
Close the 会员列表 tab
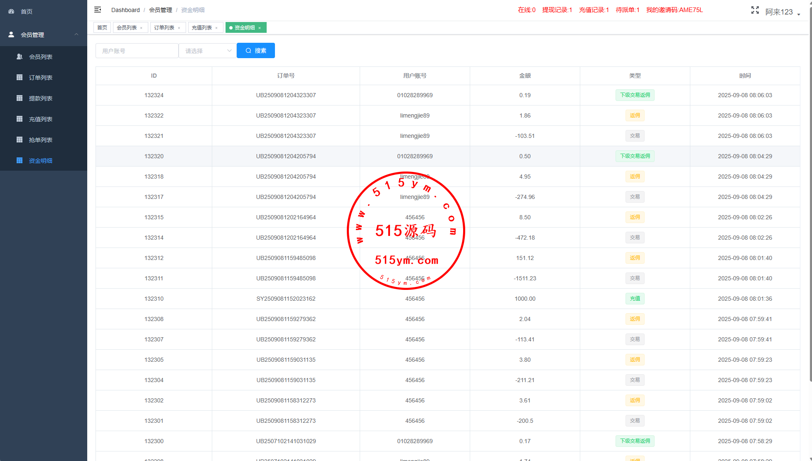click(x=141, y=28)
